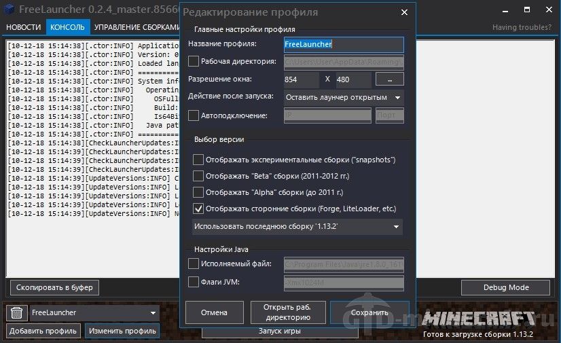Maximize the FreeLauncher main window
The height and width of the screenshot is (343, 561).
527,10
